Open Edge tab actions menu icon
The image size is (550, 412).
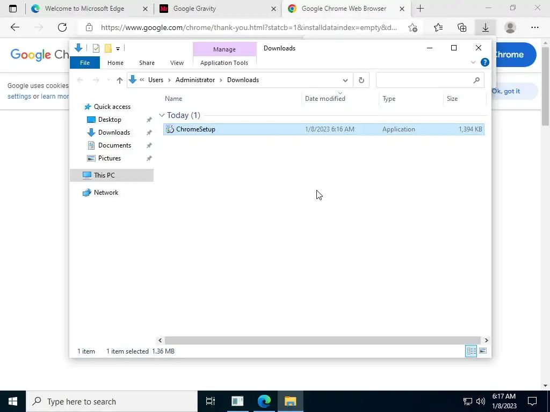pos(13,9)
